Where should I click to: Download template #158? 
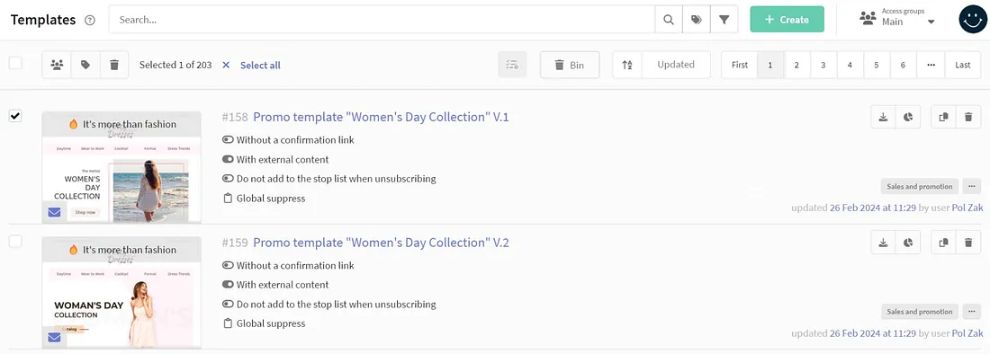click(x=883, y=117)
